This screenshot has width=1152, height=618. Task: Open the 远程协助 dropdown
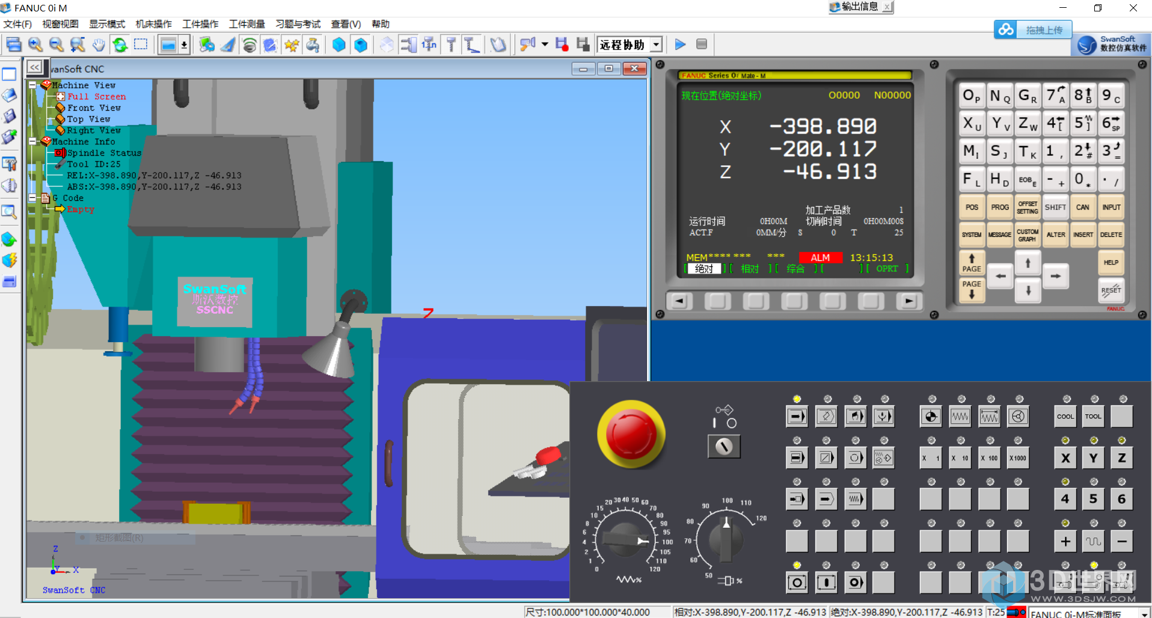(x=657, y=44)
